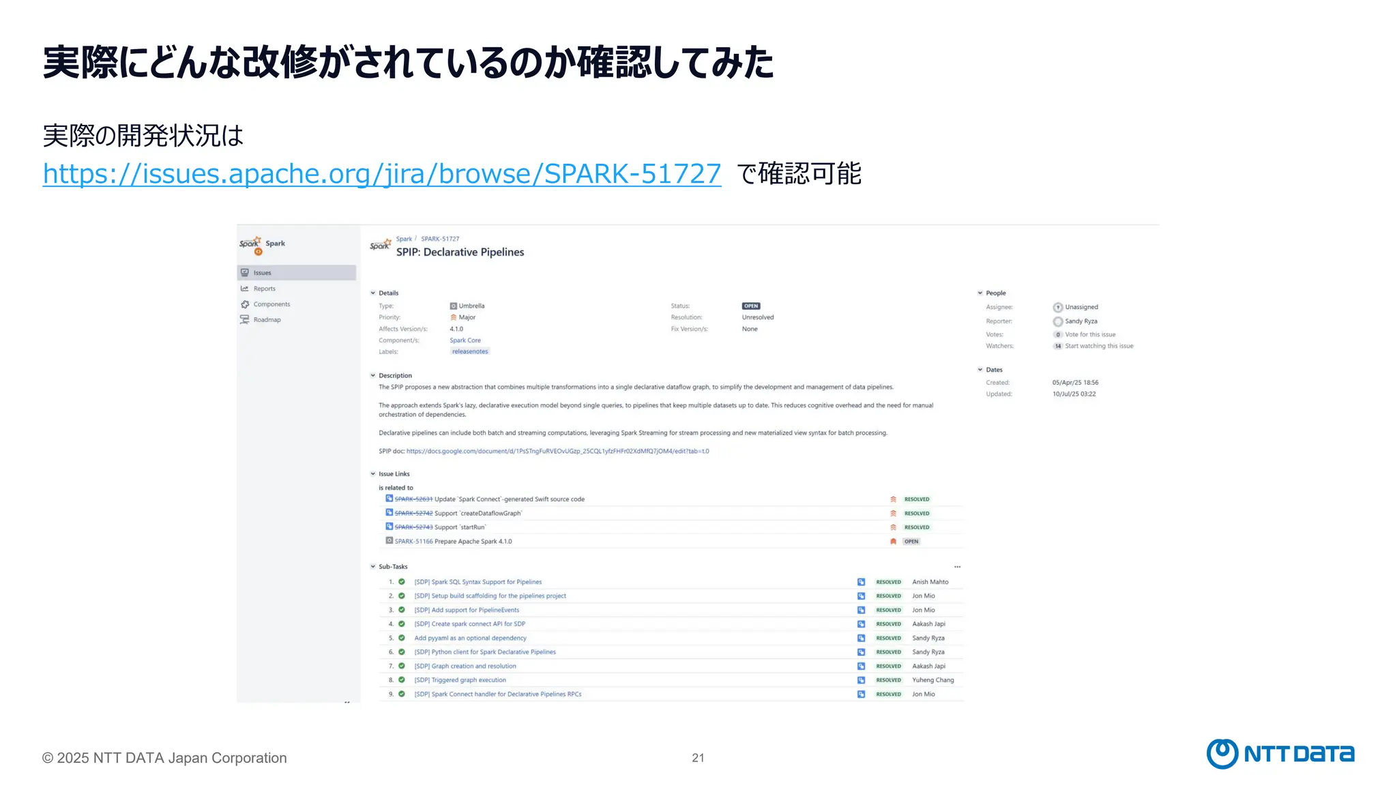Click the issue type icon beside SPARK-52631
The height and width of the screenshot is (786, 1397).
[x=389, y=499]
